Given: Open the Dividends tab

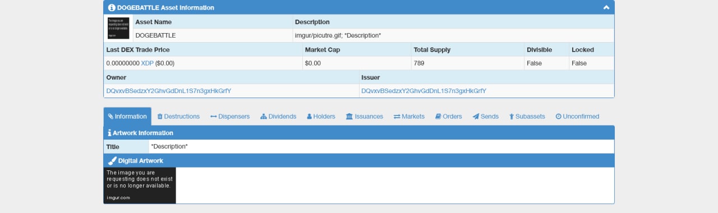Looking at the screenshot, I should [278, 117].
